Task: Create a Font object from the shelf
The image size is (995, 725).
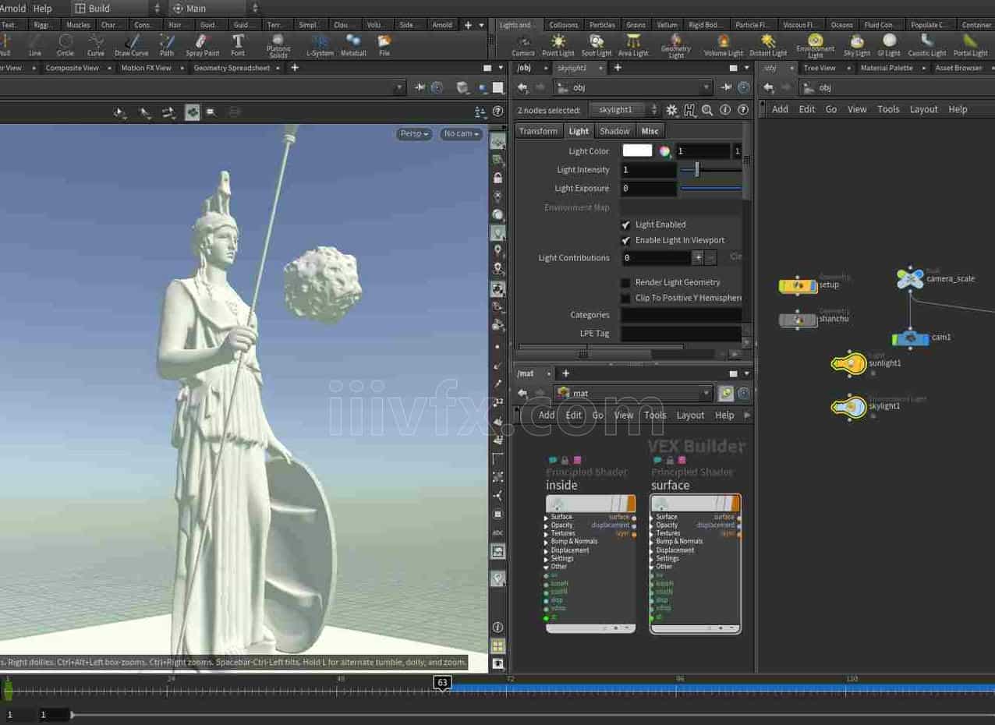Action: 238,45
